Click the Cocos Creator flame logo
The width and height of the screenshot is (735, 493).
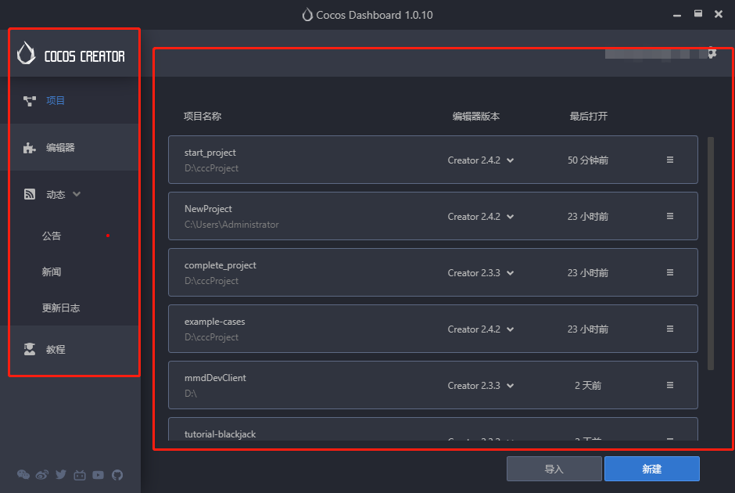click(x=27, y=53)
